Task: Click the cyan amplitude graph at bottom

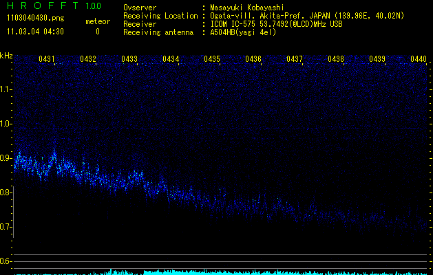Action: [220, 272]
